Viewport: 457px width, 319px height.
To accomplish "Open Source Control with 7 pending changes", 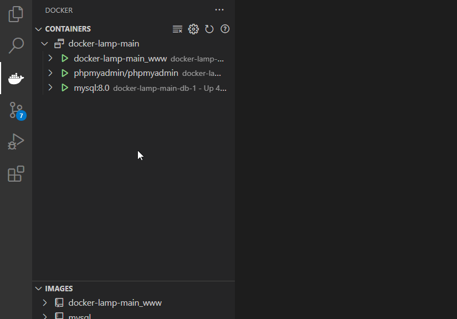I will [x=17, y=110].
